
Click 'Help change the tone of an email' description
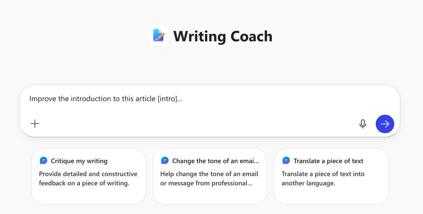click(x=209, y=179)
